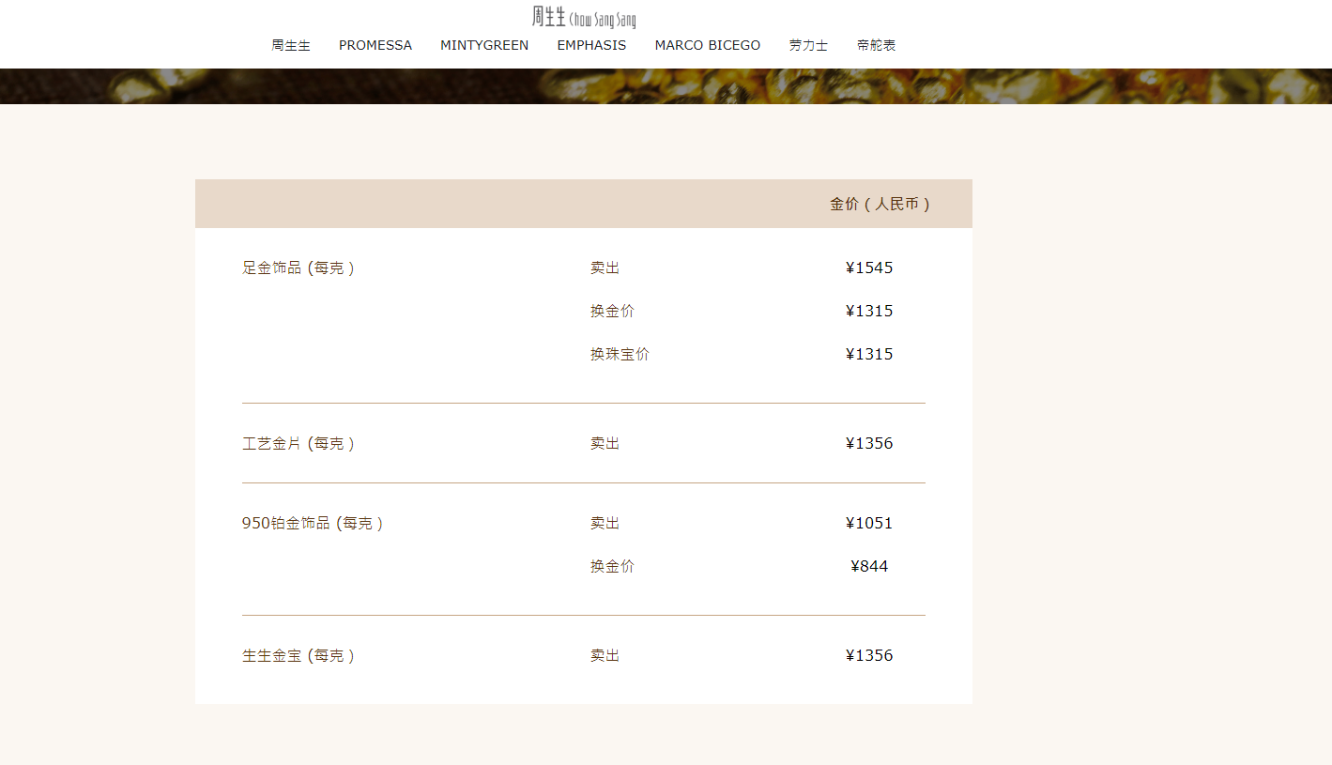Click 卖出 in the 足金饰品 row
Viewport: 1332px width, 765px height.
[605, 268]
